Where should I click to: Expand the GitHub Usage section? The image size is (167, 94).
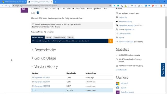point(44,58)
